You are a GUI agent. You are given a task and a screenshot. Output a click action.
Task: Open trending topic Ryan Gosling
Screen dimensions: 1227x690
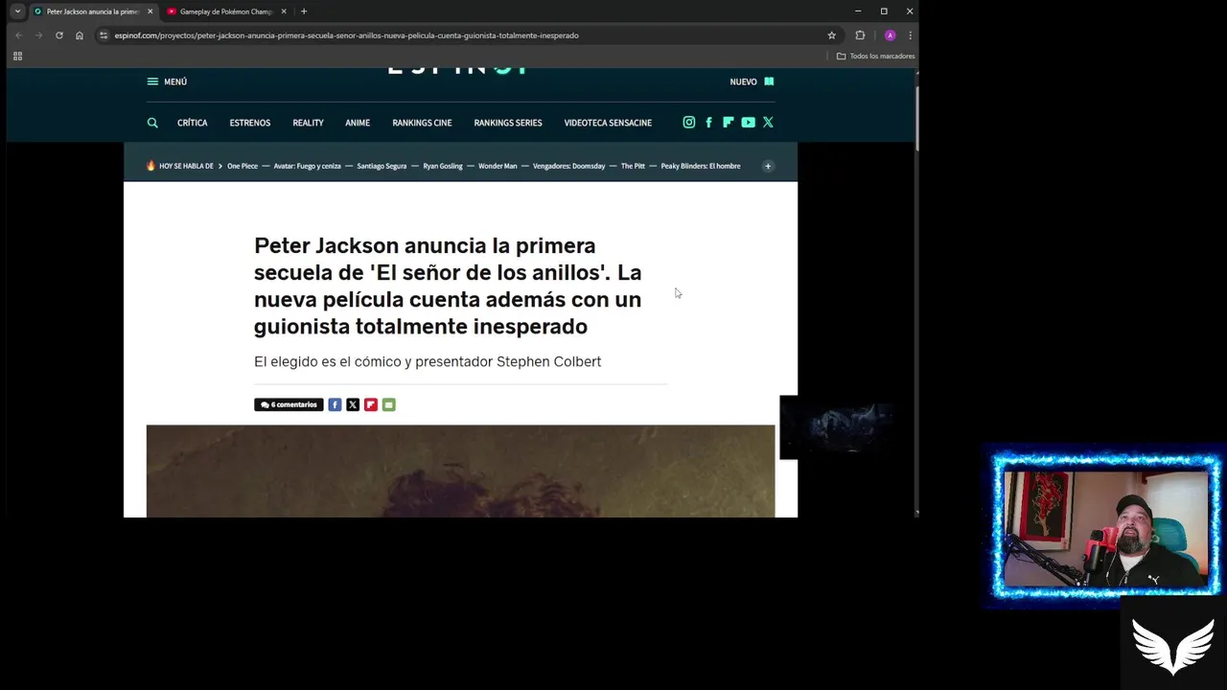(443, 166)
